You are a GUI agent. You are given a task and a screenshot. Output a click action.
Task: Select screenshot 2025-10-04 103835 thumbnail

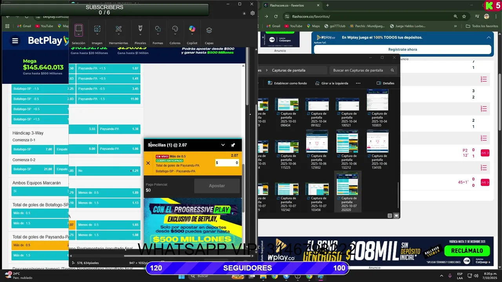[377, 108]
